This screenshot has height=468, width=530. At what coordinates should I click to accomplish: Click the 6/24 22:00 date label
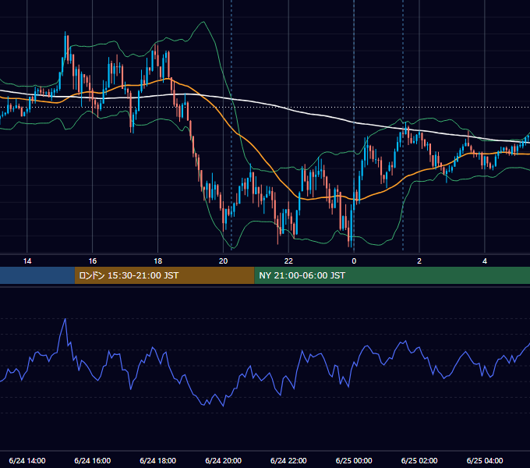point(288,460)
